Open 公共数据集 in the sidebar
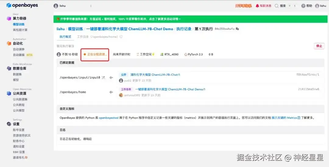 [20, 99]
